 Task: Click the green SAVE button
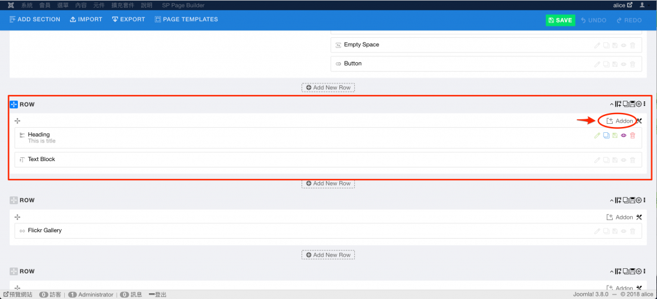pos(560,20)
